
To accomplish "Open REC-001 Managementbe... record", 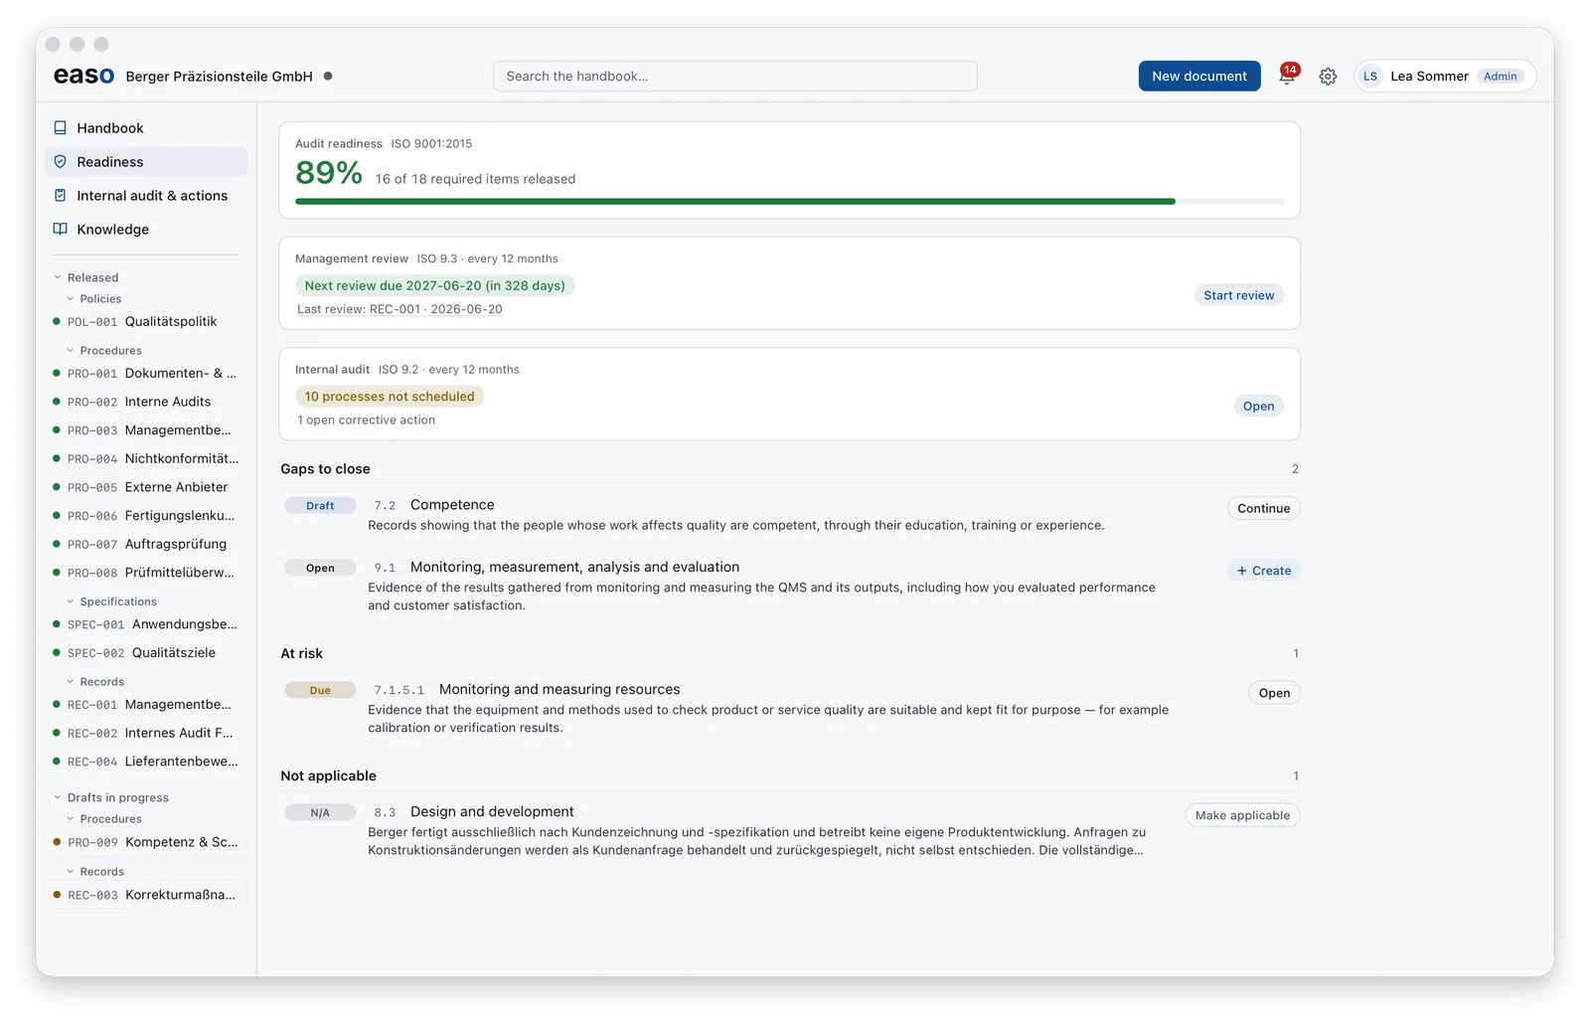I will point(146,705).
